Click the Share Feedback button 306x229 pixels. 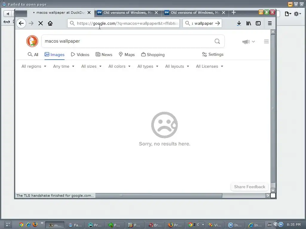click(250, 187)
